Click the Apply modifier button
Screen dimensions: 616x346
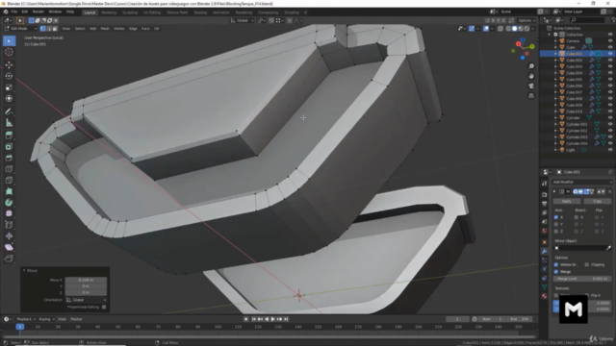(x=567, y=201)
